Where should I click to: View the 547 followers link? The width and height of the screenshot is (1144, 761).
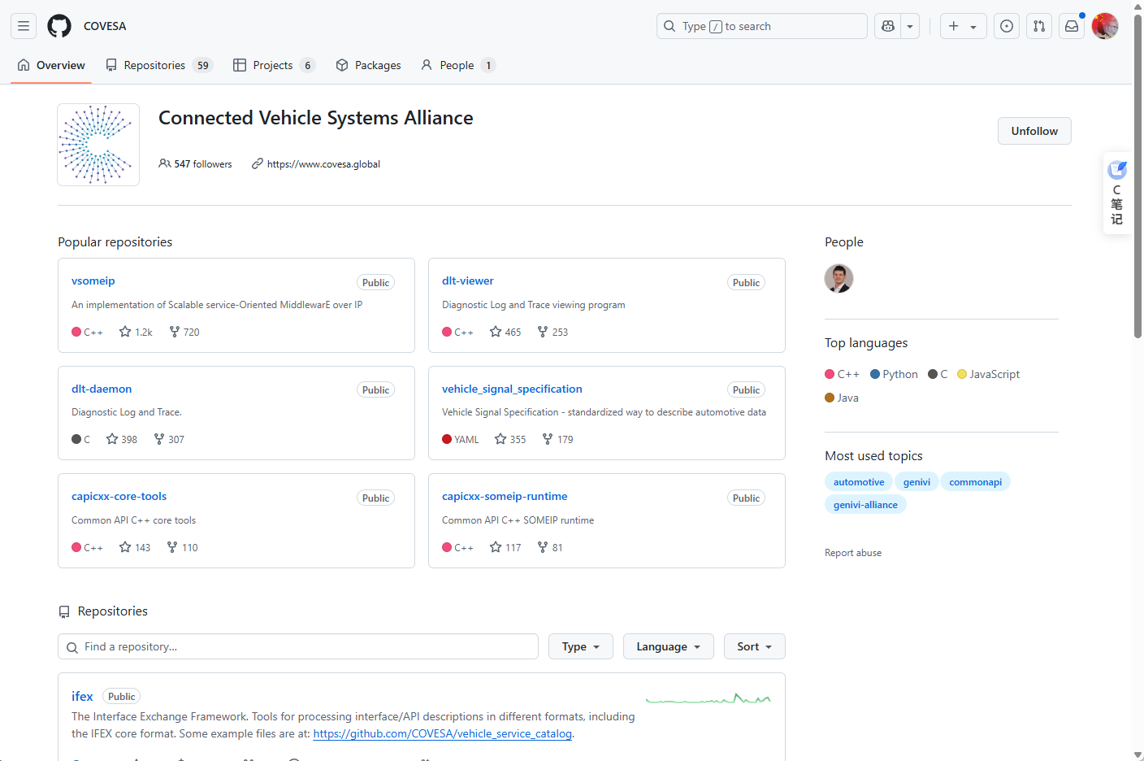pyautogui.click(x=195, y=164)
